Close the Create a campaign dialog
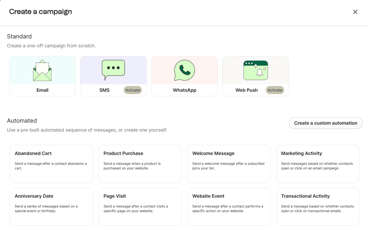 coord(355,12)
